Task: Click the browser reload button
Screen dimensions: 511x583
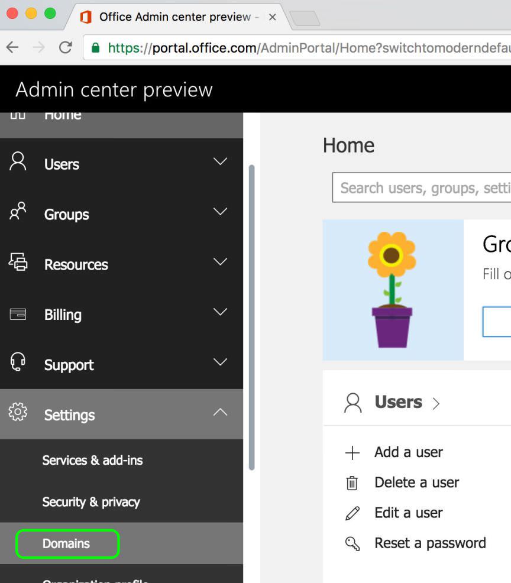Action: tap(66, 47)
